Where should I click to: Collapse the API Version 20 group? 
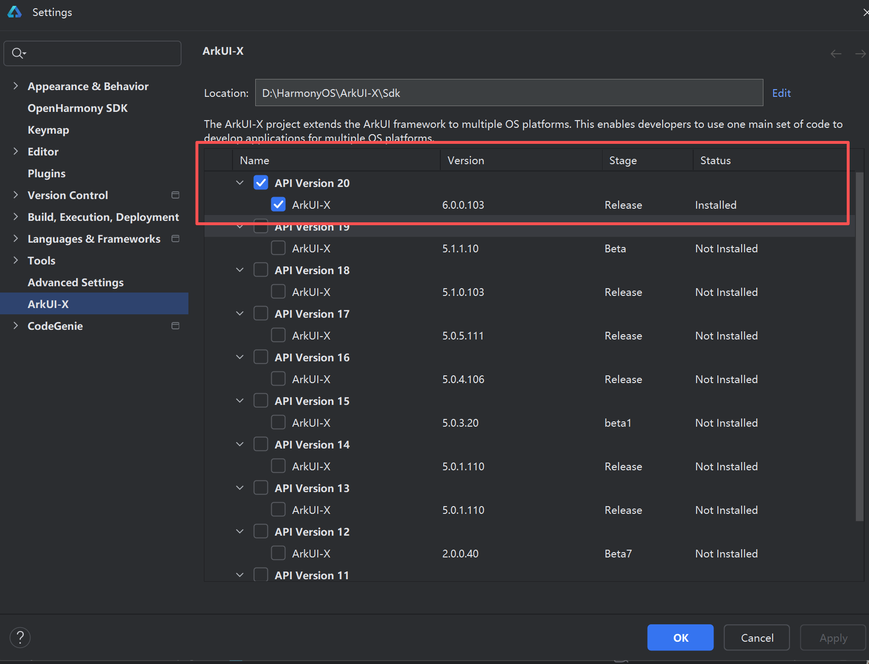click(x=240, y=183)
